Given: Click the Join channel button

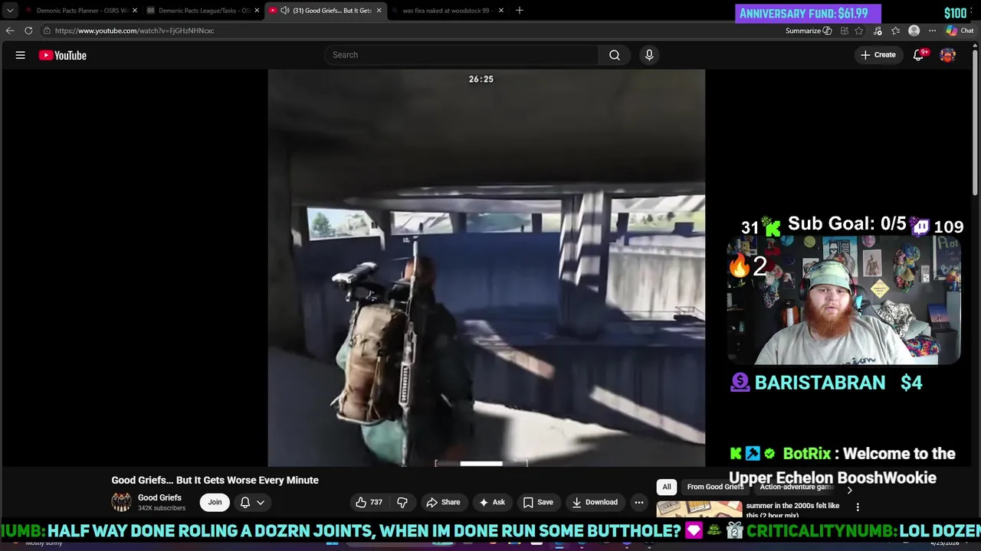Looking at the screenshot, I should (215, 502).
